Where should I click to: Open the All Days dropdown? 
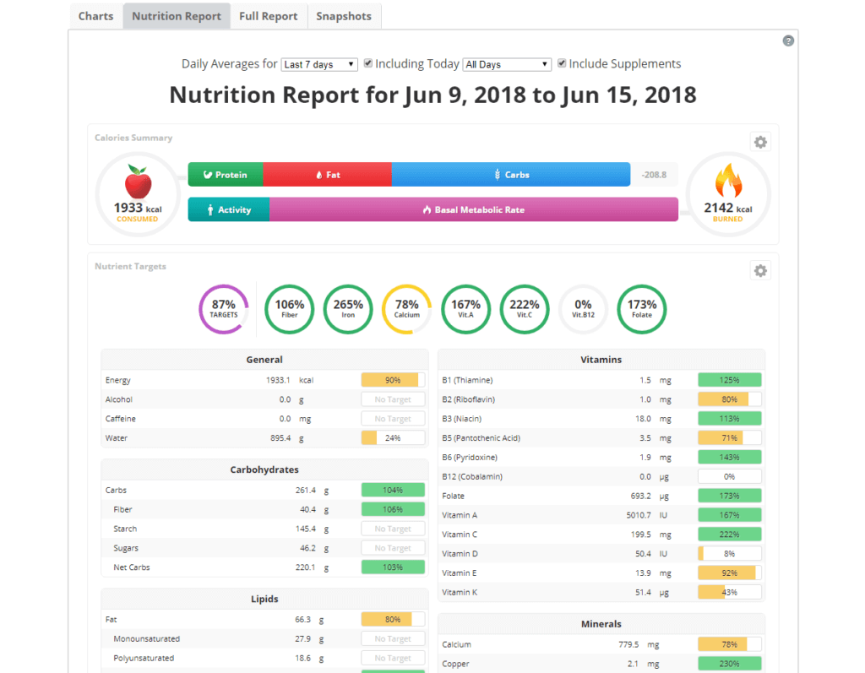507,64
